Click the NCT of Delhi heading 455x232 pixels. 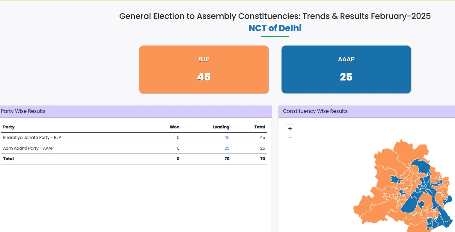pos(275,28)
